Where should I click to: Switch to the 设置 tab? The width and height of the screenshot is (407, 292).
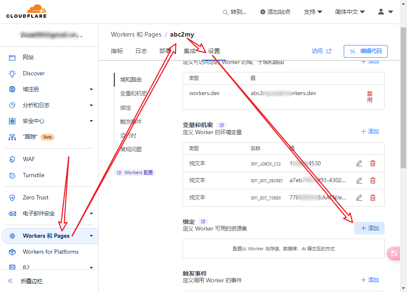[214, 51]
